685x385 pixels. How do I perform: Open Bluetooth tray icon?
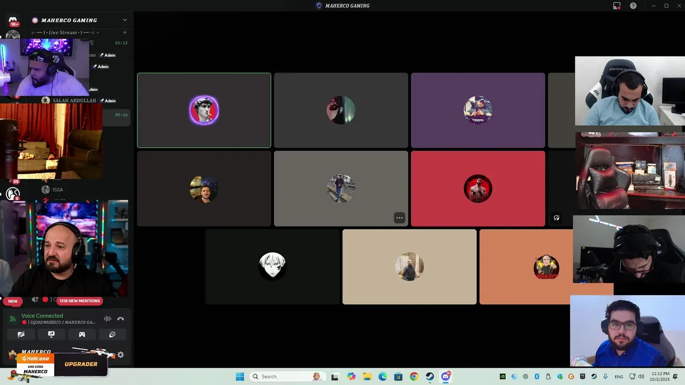pos(537,376)
